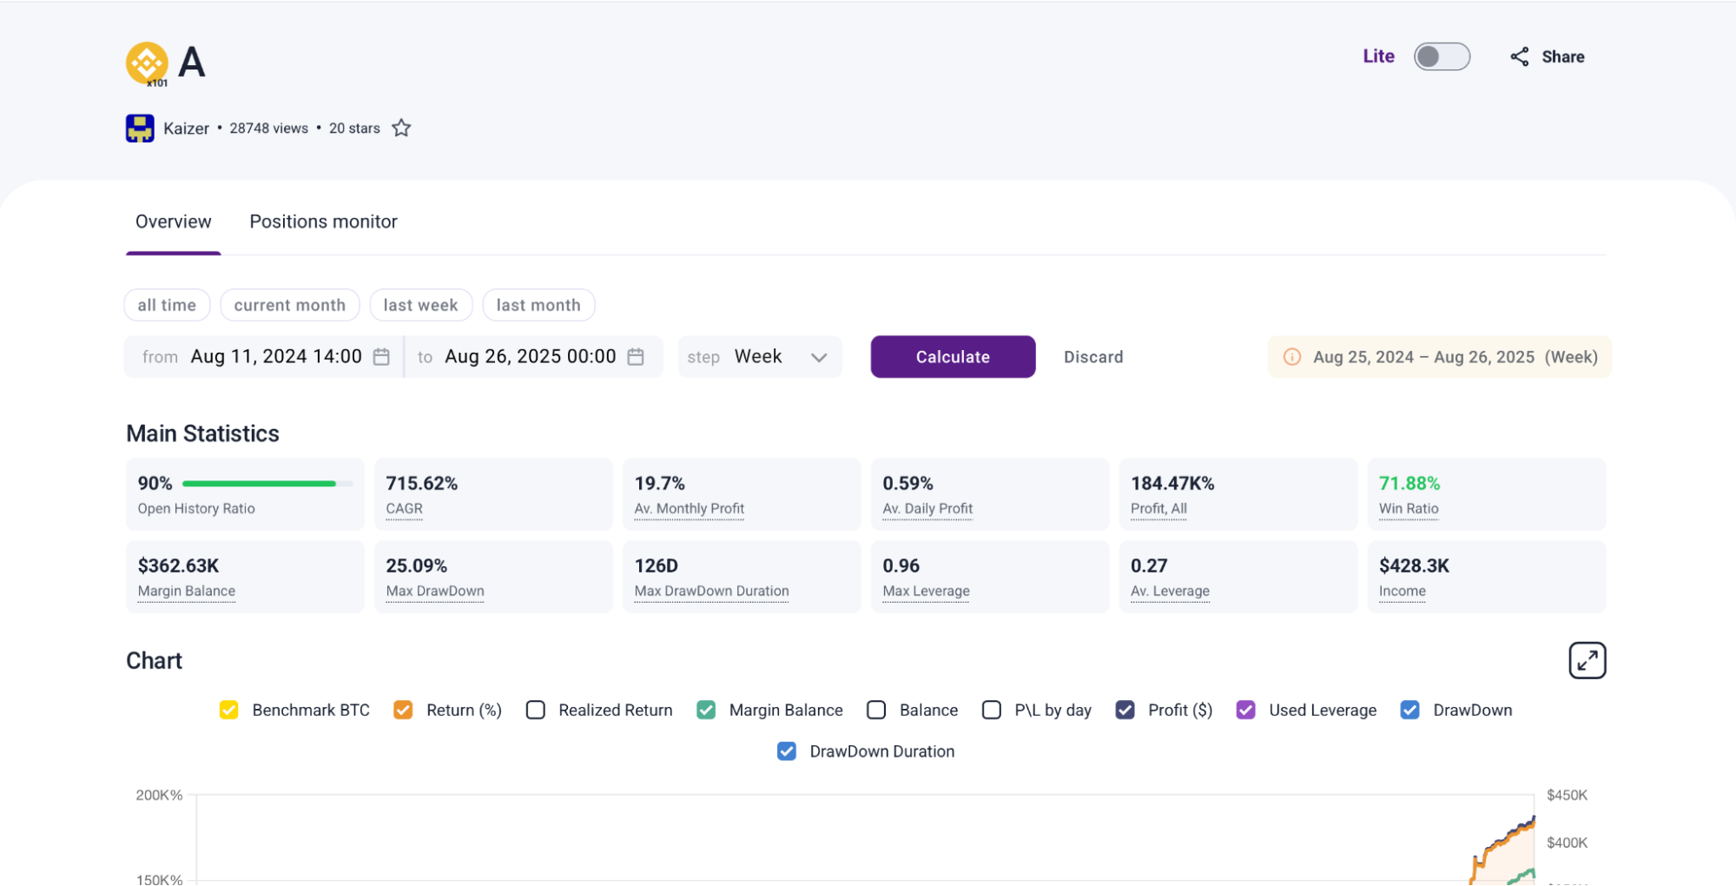The width and height of the screenshot is (1736, 886).
Task: Uncheck the Profit ($) checkbox
Action: coord(1125,711)
